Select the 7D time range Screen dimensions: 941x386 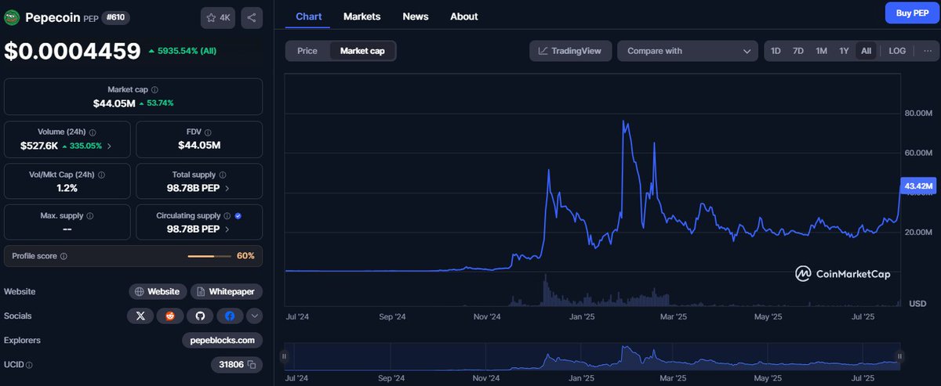pyautogui.click(x=798, y=51)
